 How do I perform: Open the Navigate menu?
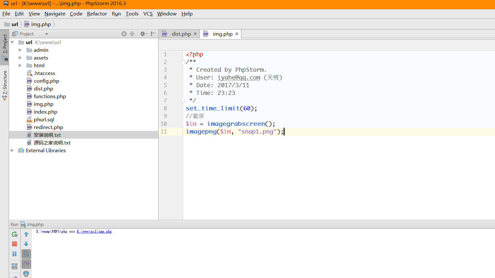(55, 14)
